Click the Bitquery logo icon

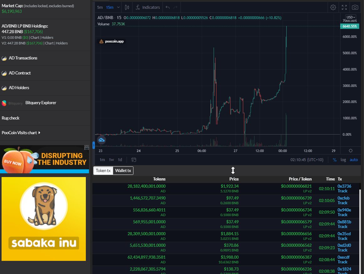point(4,103)
